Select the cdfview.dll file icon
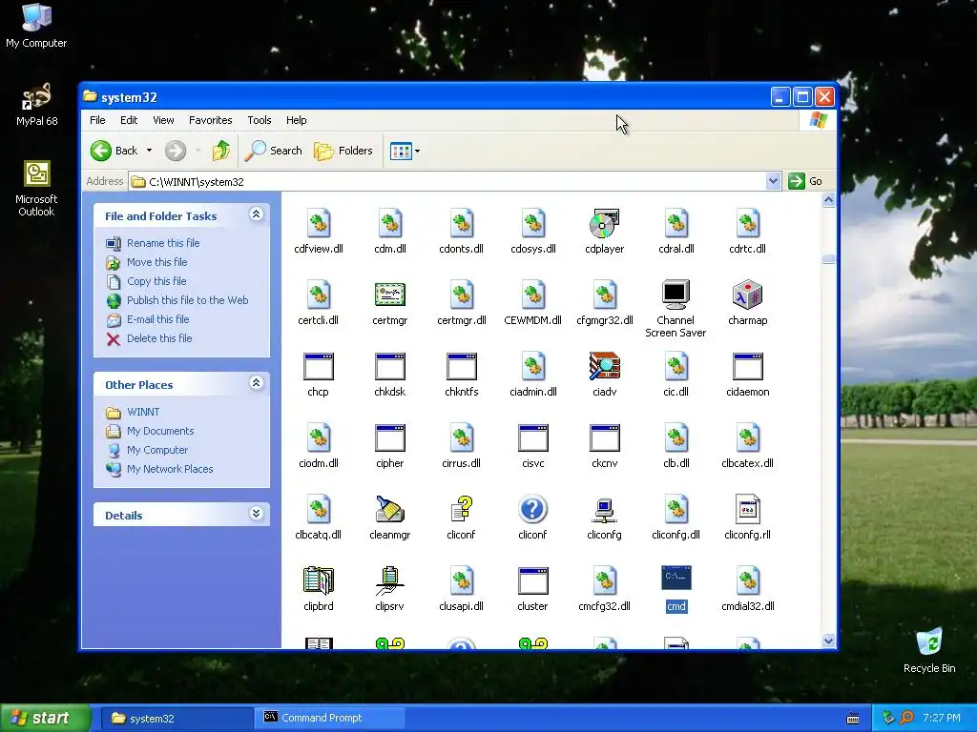 point(319,223)
